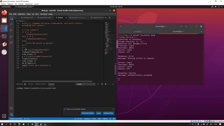
Task: Open the Source Control view in VS Code
Action: pyautogui.click(x=11, y=30)
